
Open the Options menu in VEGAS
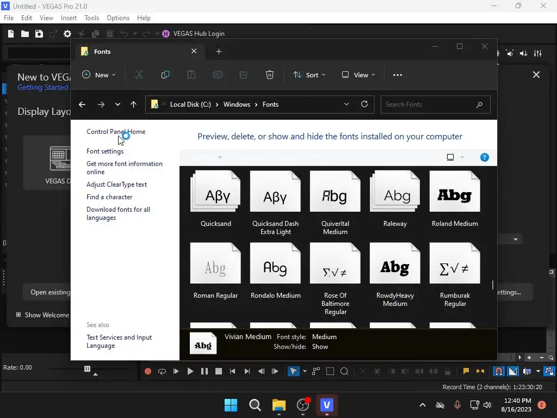click(118, 18)
